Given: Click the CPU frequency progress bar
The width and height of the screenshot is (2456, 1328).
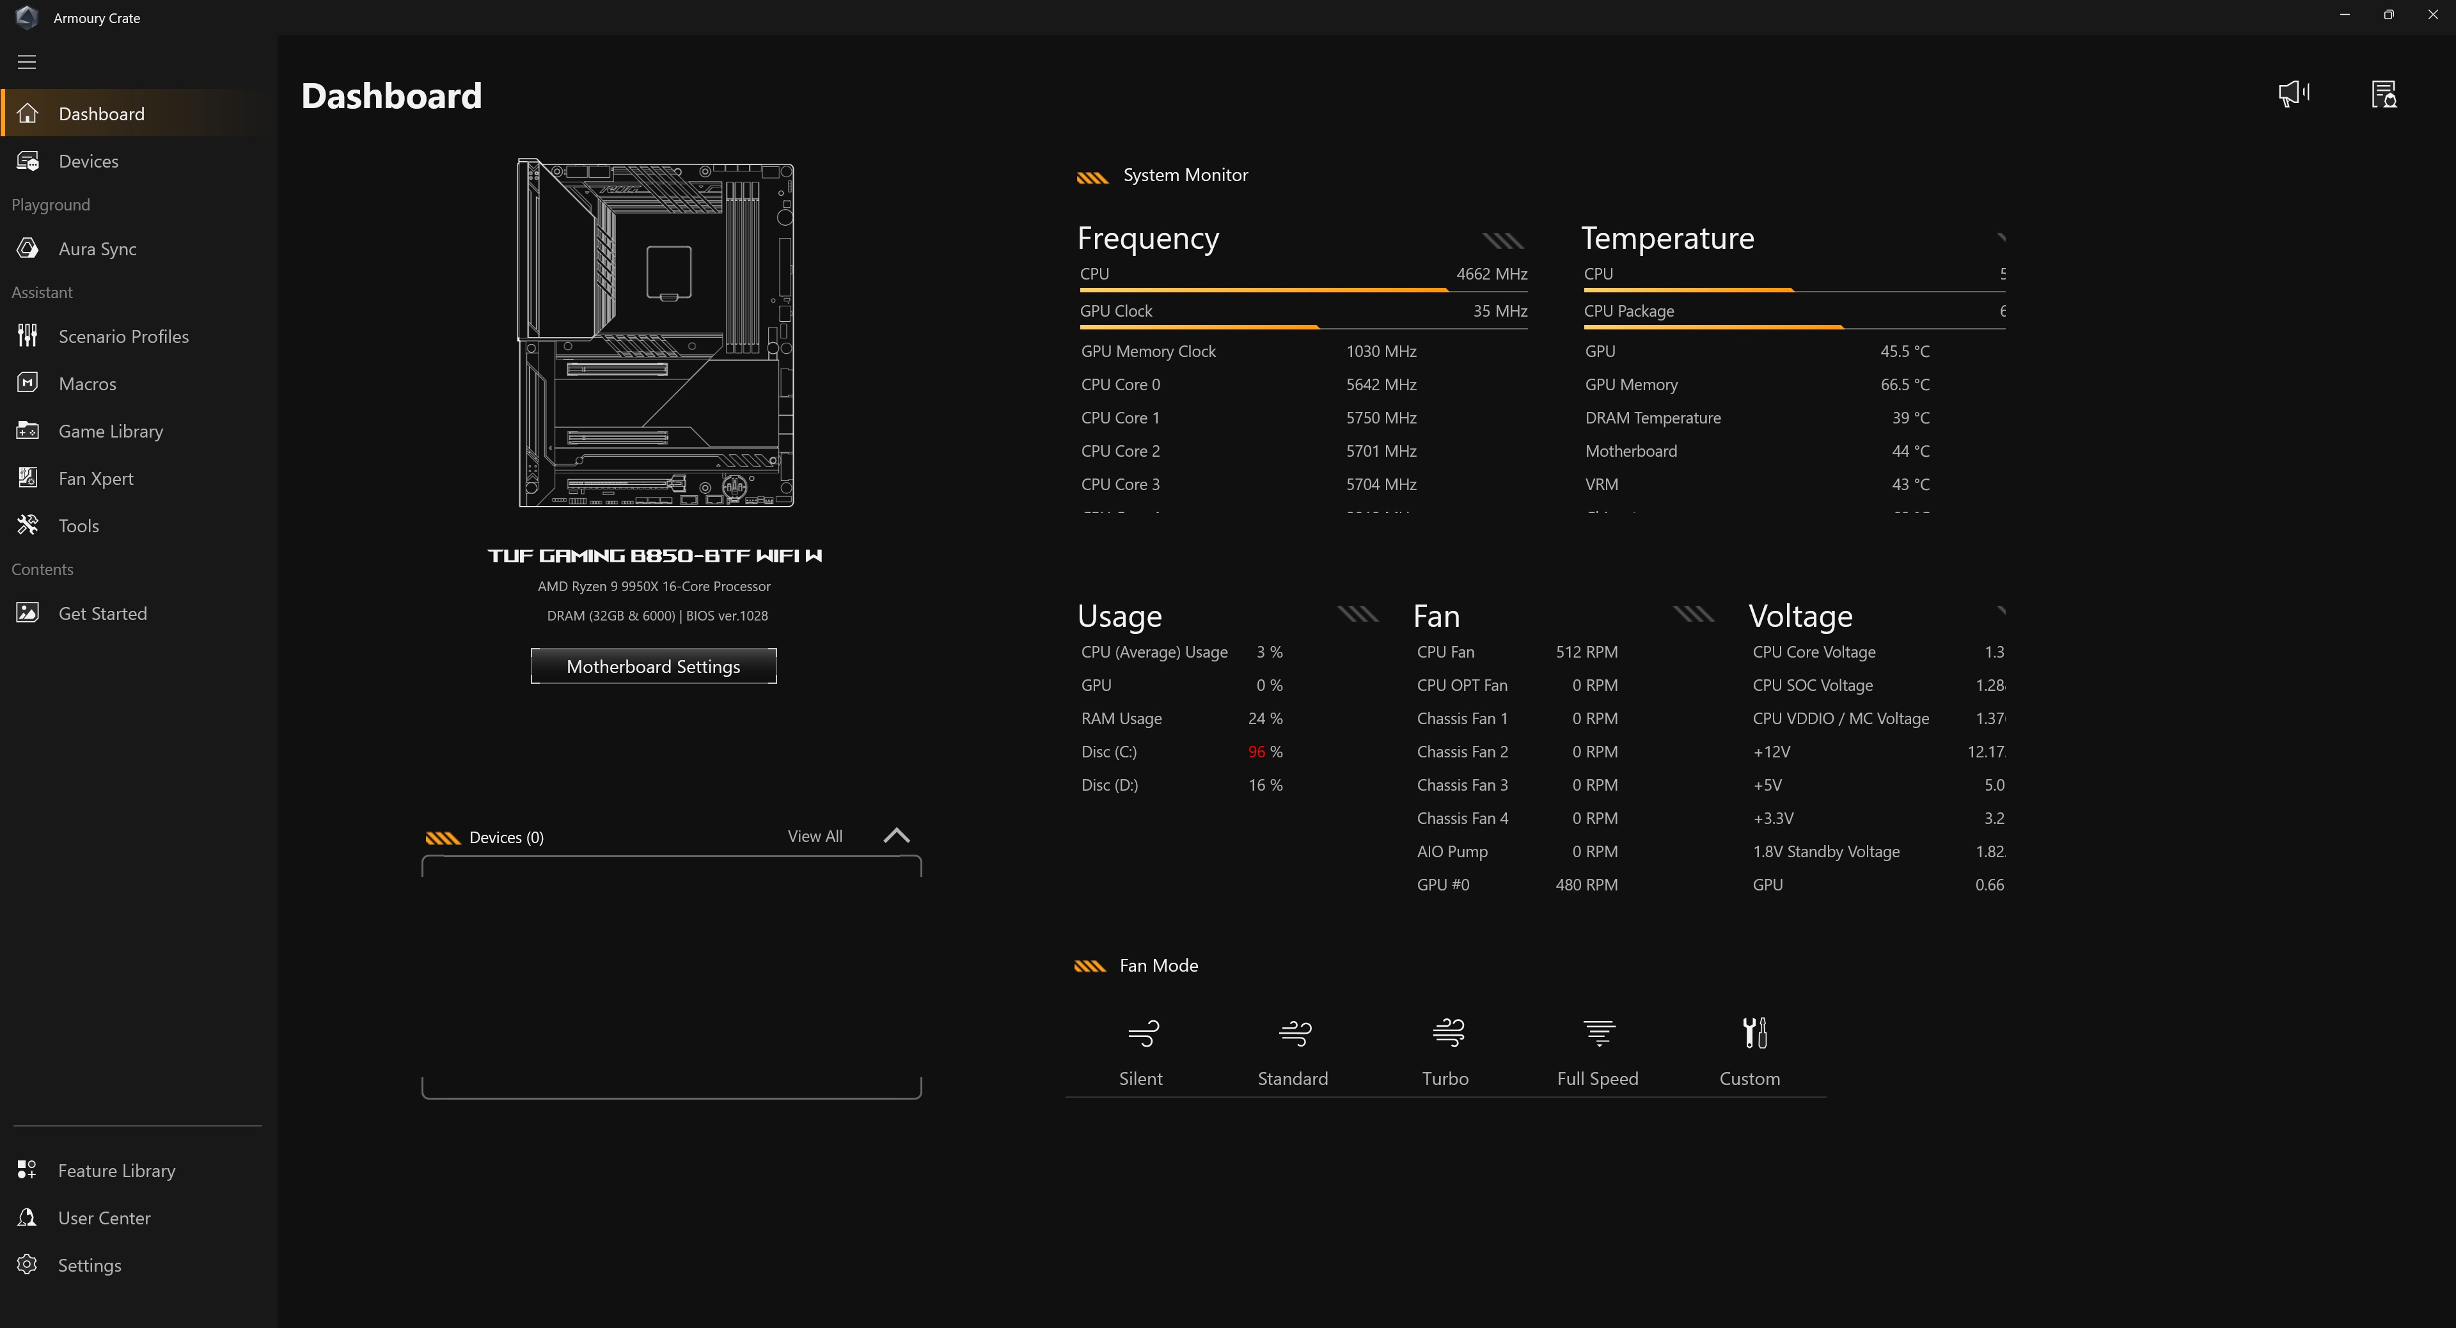Looking at the screenshot, I should (1302, 290).
